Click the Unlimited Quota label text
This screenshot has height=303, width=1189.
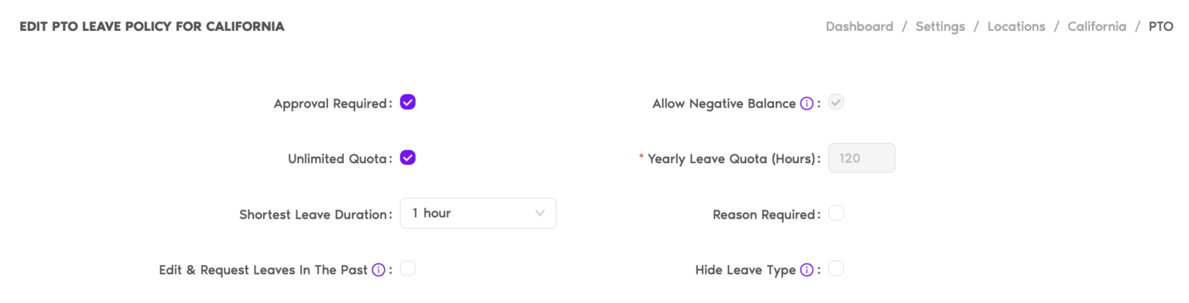(337, 159)
